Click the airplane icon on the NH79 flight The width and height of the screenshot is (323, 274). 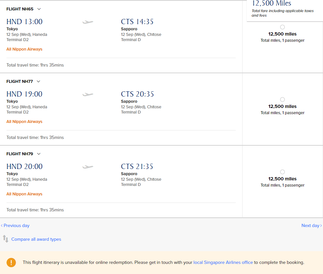88,167
